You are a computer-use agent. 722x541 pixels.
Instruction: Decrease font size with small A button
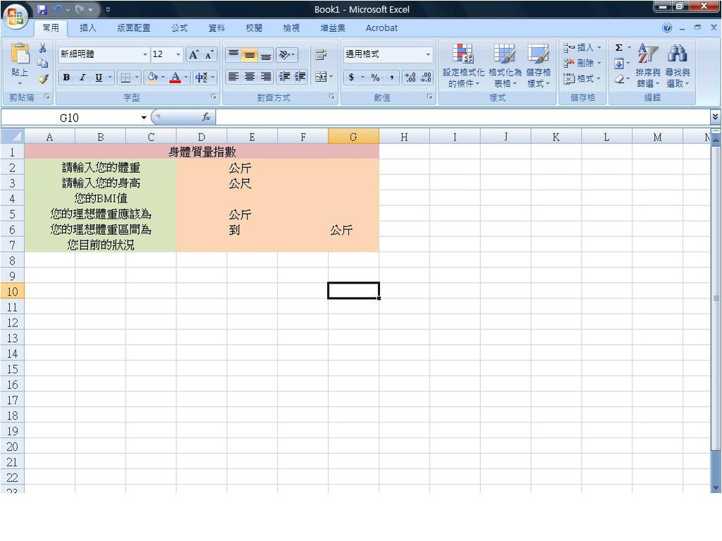[x=209, y=55]
